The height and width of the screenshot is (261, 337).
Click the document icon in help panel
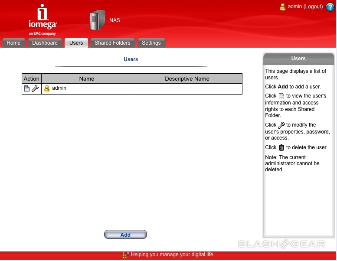tap(281, 96)
